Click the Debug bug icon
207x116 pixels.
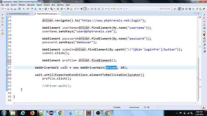[40, 9]
